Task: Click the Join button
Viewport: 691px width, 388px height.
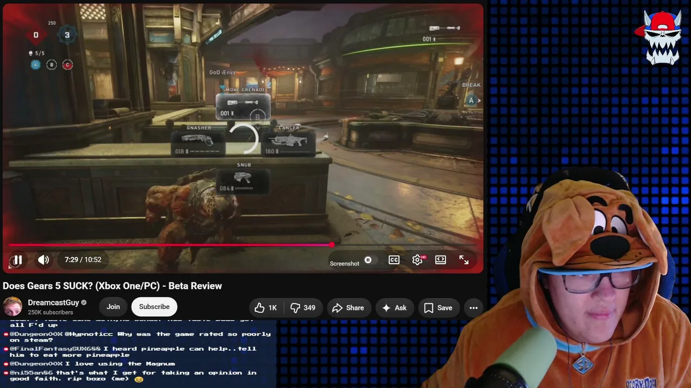Action: [x=113, y=307]
